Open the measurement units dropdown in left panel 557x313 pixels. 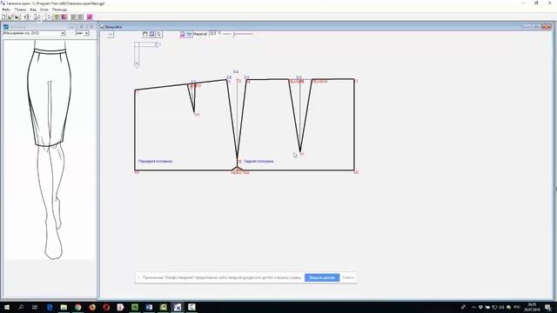tap(87, 33)
